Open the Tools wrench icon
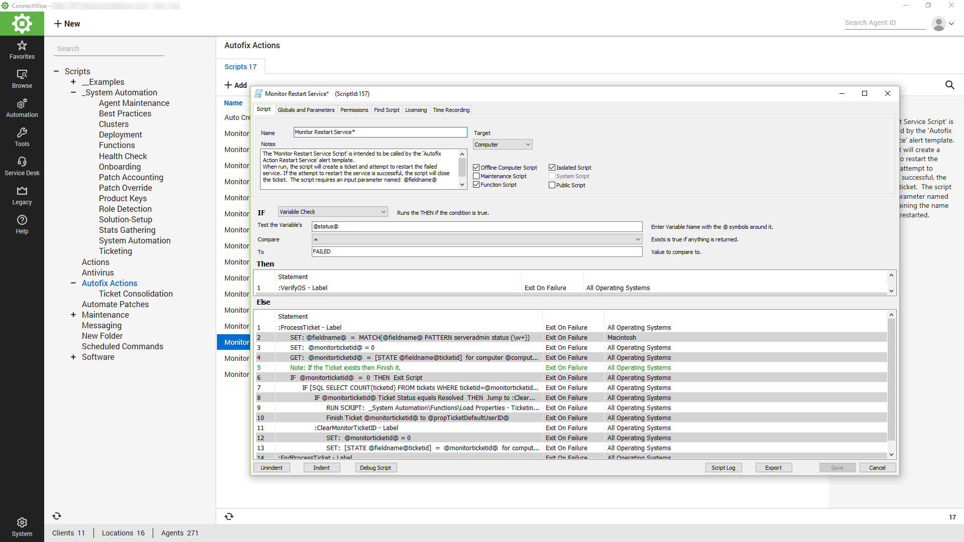This screenshot has height=542, width=964. 22,133
